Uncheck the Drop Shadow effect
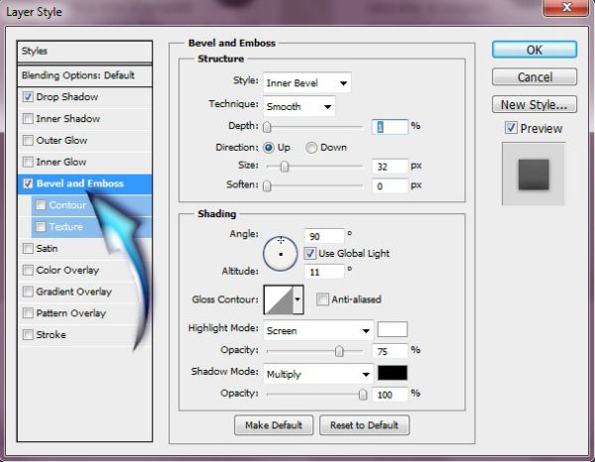 (x=28, y=97)
